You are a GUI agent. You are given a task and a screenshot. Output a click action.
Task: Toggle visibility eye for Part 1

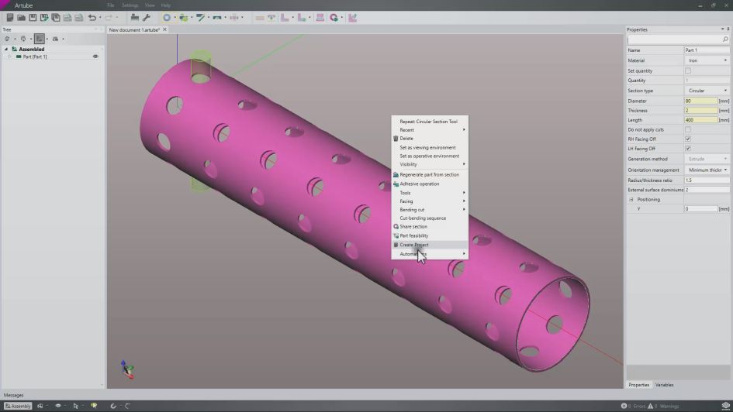(x=95, y=57)
